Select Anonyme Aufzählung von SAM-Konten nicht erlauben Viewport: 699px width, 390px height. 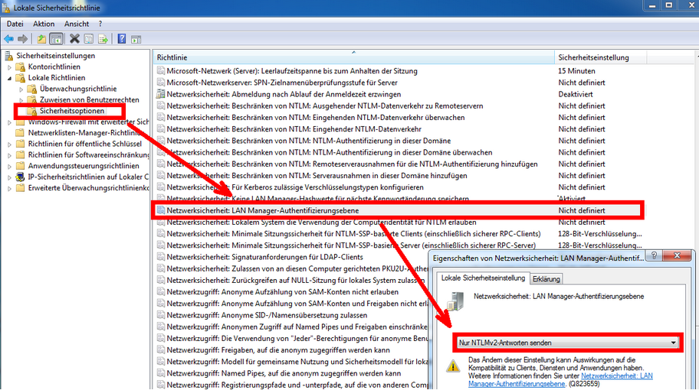click(282, 291)
